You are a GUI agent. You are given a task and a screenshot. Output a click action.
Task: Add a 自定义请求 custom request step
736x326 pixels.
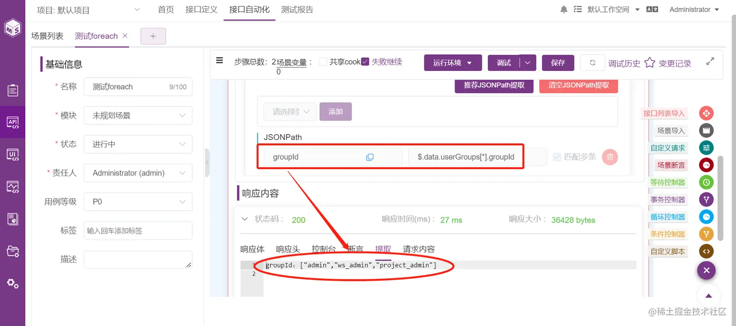point(706,148)
